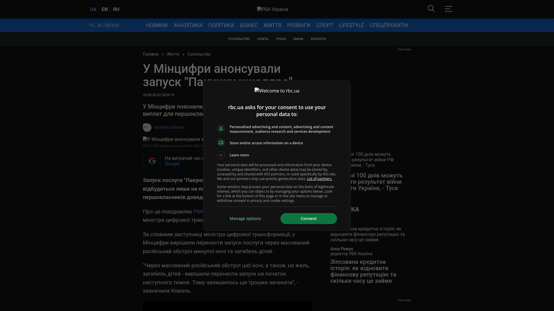Open the site search magnifier icon

431,9
